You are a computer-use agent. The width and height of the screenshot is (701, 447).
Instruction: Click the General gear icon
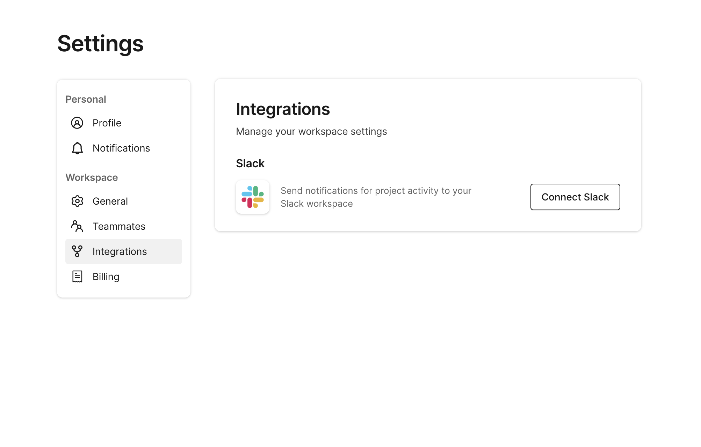pyautogui.click(x=77, y=201)
